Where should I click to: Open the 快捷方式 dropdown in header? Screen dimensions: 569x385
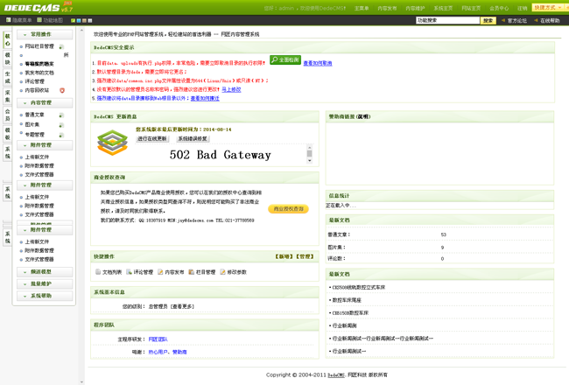(549, 8)
